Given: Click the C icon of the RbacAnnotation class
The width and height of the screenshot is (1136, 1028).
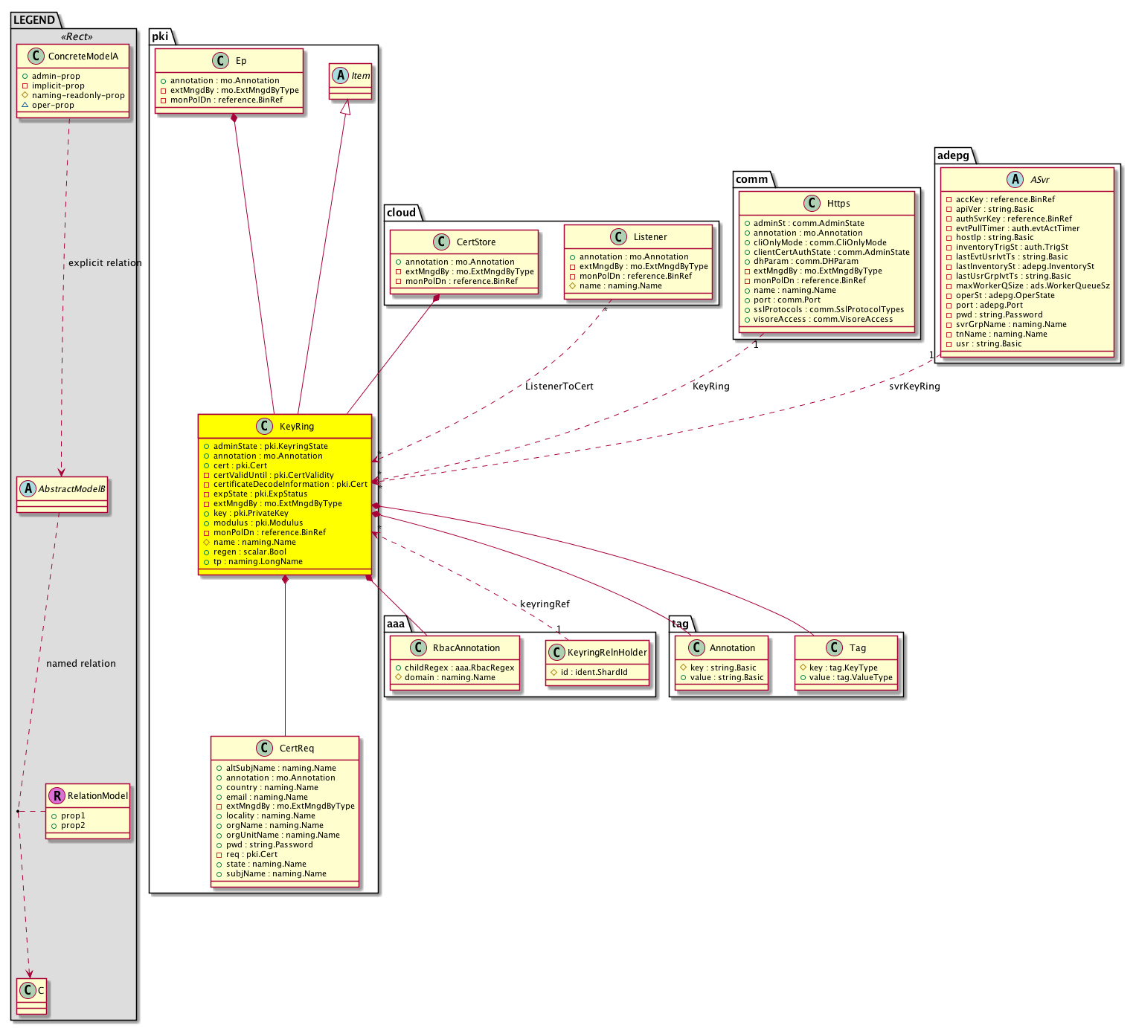Looking at the screenshot, I should click(x=419, y=647).
